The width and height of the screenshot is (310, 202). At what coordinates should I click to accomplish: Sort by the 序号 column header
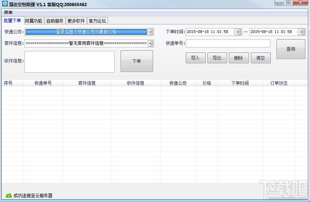coord(13,83)
